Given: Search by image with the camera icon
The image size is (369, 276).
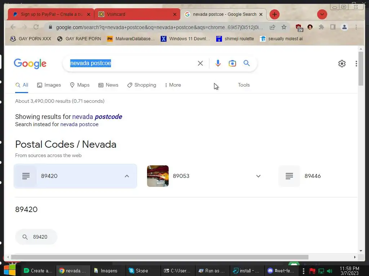Looking at the screenshot, I should tap(232, 63).
